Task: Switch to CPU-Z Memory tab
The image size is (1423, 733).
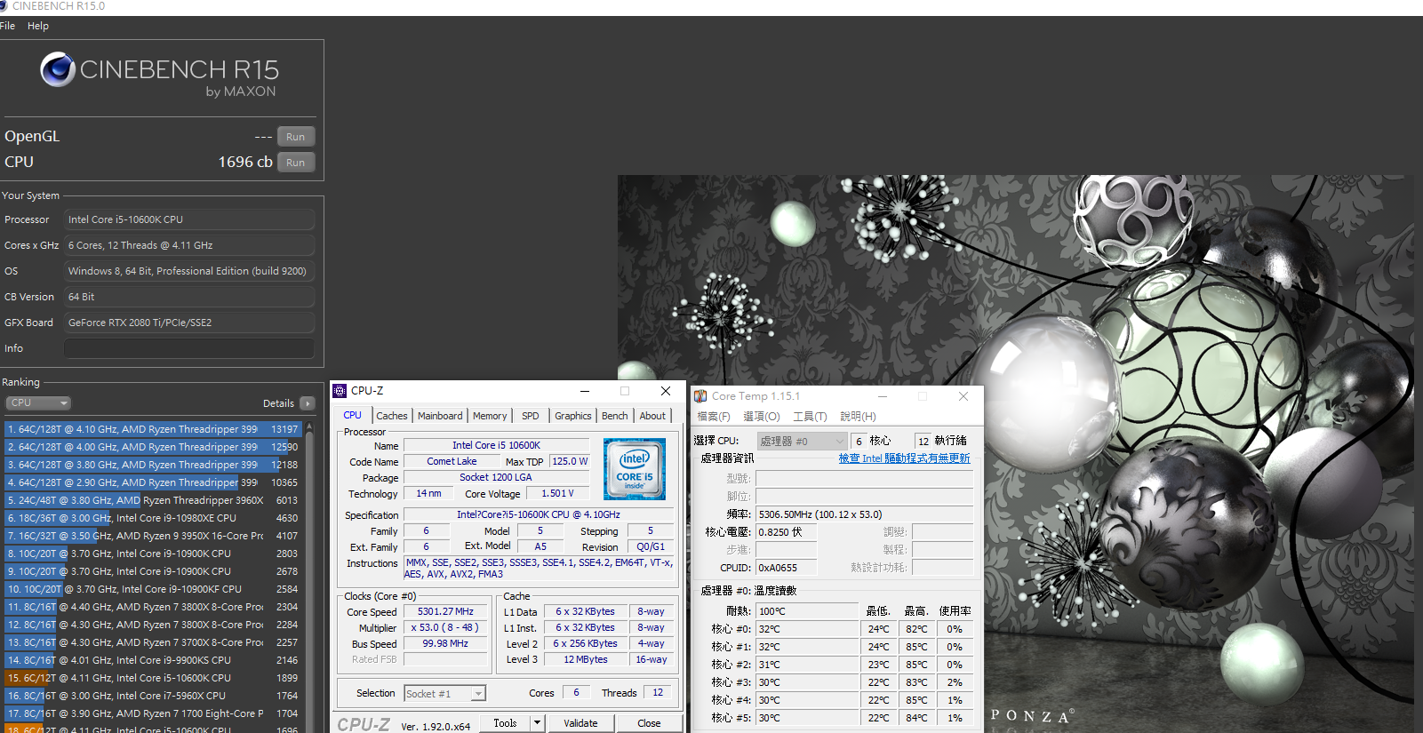Action: click(x=490, y=416)
